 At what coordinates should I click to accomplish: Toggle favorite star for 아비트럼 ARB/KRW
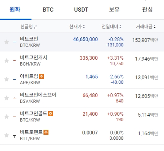(7, 79)
